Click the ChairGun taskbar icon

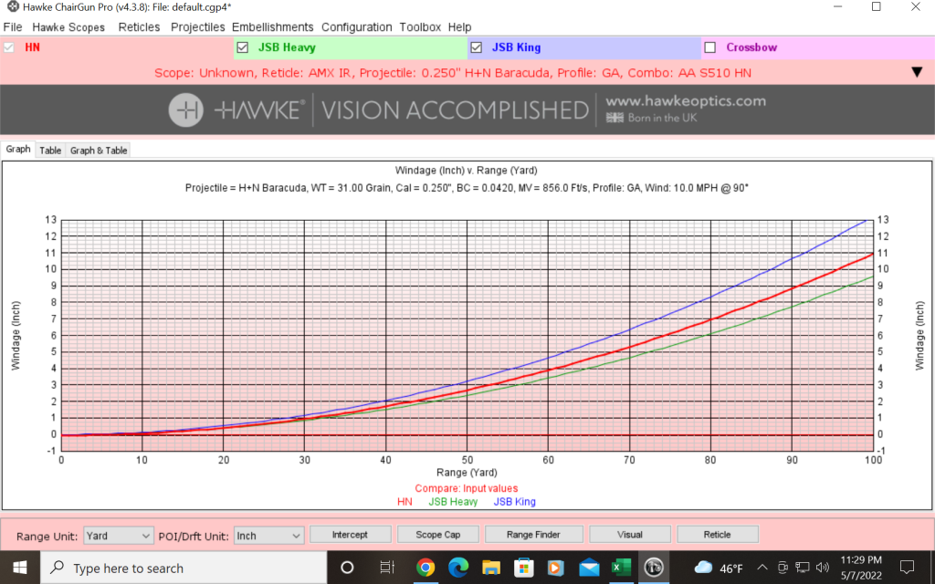click(x=654, y=568)
